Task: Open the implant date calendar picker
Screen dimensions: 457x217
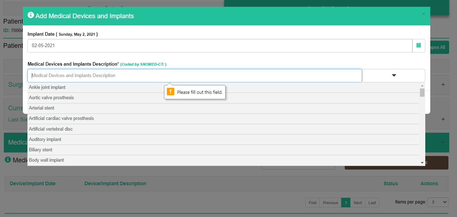Action: pyautogui.click(x=419, y=46)
